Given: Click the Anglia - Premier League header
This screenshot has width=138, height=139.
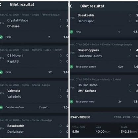Looking at the screenshot, I should (x=30, y=15).
